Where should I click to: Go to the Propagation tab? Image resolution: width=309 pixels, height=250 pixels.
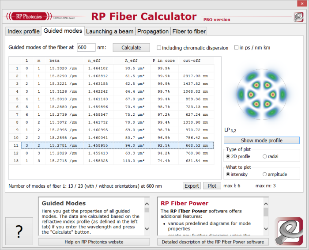pos(153,31)
